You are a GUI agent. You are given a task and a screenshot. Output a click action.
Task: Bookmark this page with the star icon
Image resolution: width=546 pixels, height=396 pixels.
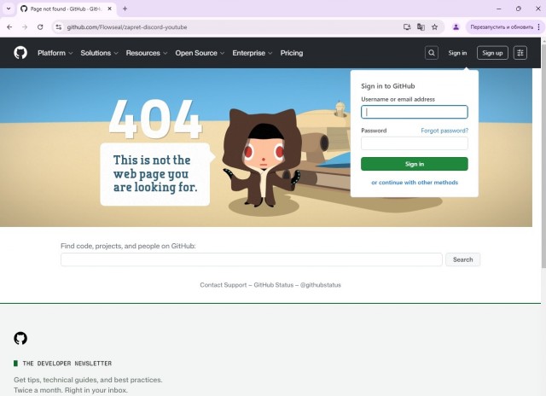pos(434,27)
